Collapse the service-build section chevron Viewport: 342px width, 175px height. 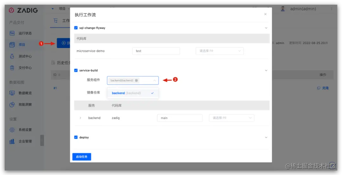pyautogui.click(x=266, y=70)
